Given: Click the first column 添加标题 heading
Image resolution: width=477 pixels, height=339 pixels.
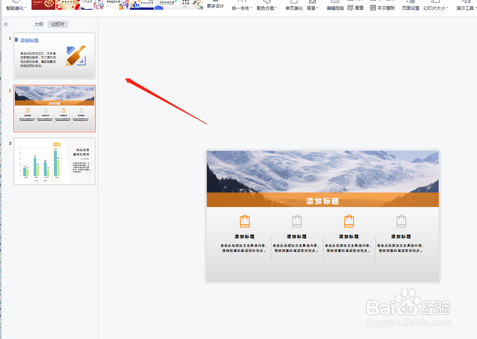Looking at the screenshot, I should (x=244, y=236).
